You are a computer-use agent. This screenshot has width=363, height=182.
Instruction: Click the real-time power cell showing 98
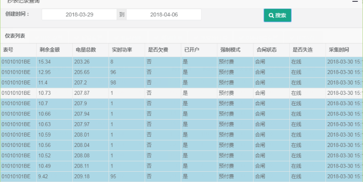113,83
